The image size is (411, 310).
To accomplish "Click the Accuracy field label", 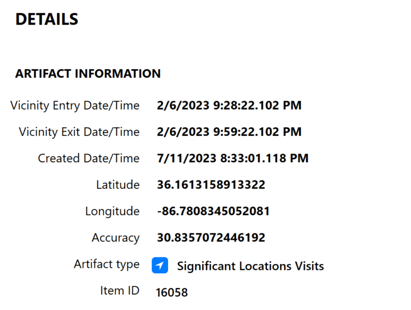I will [x=116, y=238].
